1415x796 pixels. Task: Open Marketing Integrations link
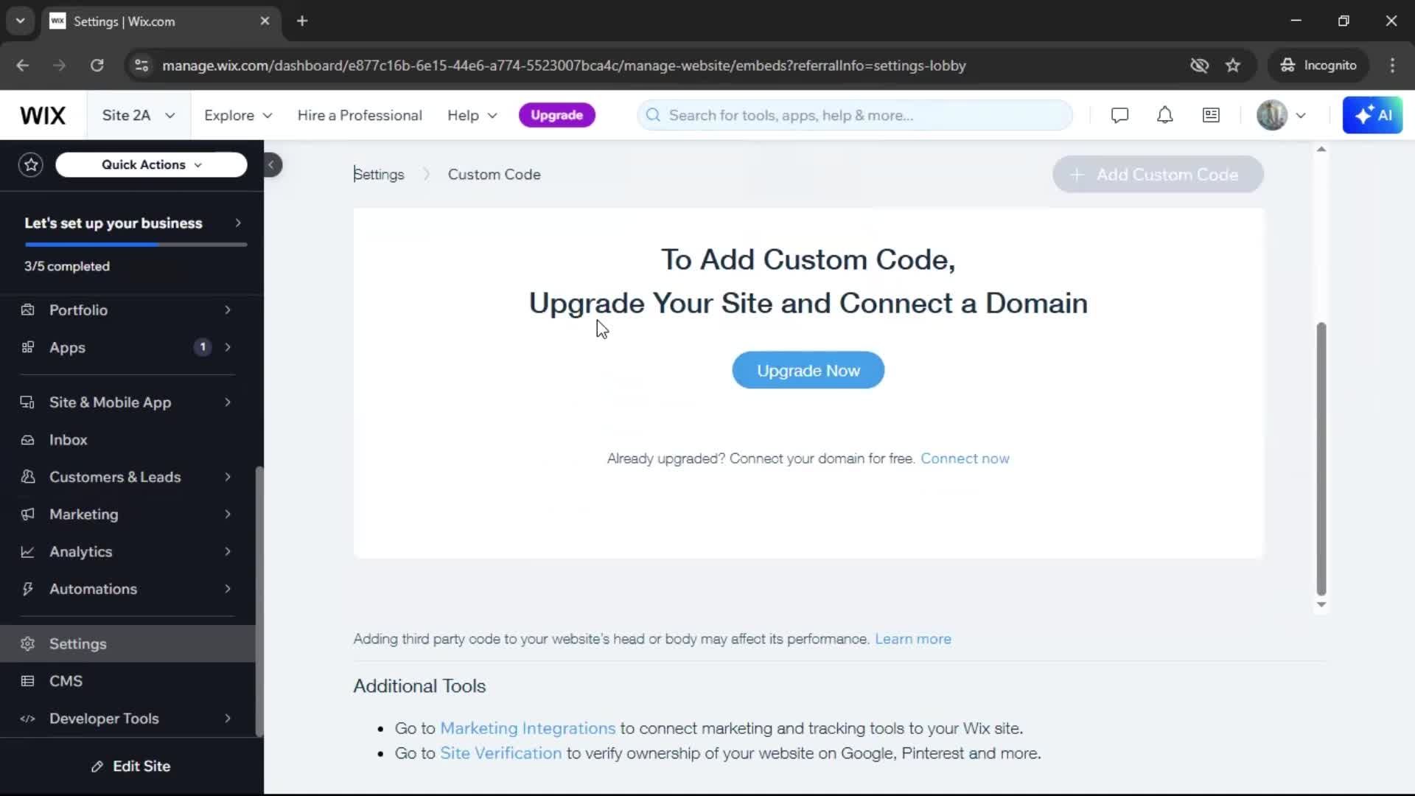(527, 728)
